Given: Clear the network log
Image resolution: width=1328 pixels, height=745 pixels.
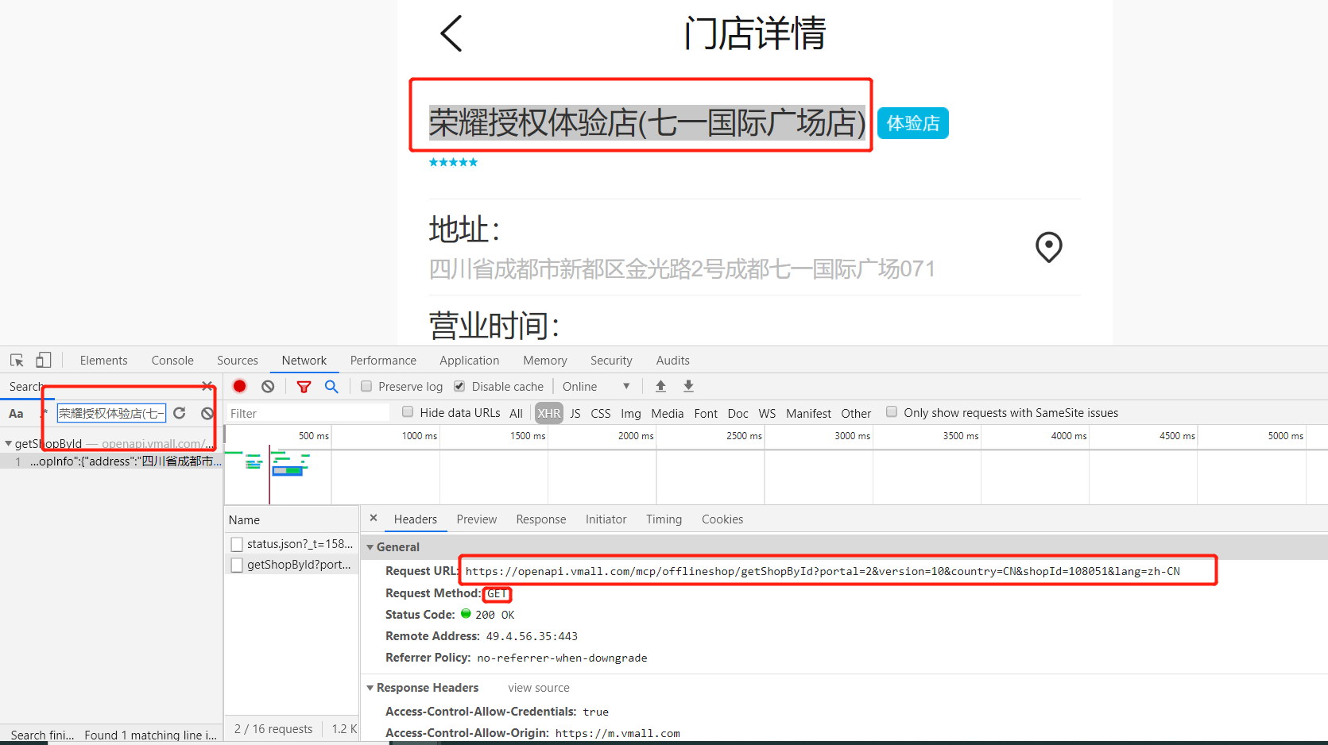Looking at the screenshot, I should coord(268,386).
